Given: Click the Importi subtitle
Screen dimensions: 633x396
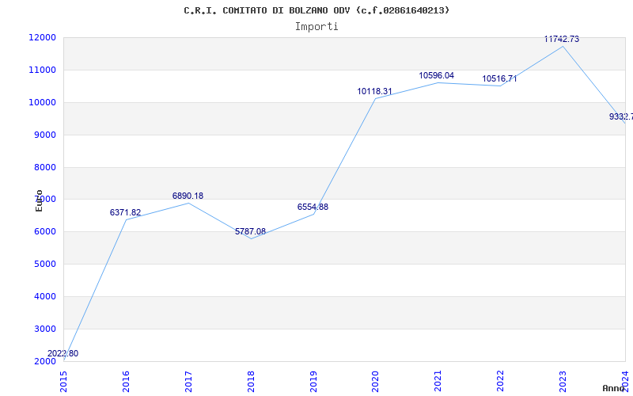Looking at the screenshot, I should point(316,27).
